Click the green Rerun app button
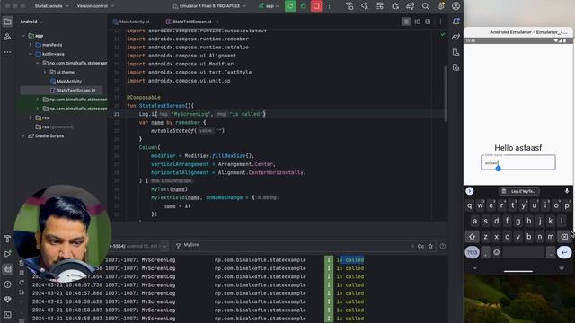Screen dimensions: 575x323 pos(290,6)
